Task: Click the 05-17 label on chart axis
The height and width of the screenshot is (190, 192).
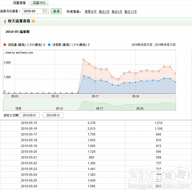Action: pos(95,96)
